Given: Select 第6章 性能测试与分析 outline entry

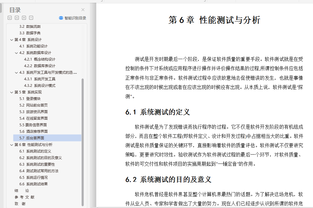Looking at the screenshot, I should tap(33, 145).
